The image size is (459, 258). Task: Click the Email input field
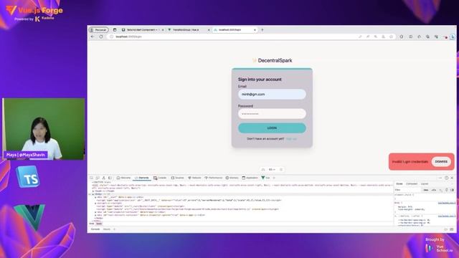[x=272, y=94]
